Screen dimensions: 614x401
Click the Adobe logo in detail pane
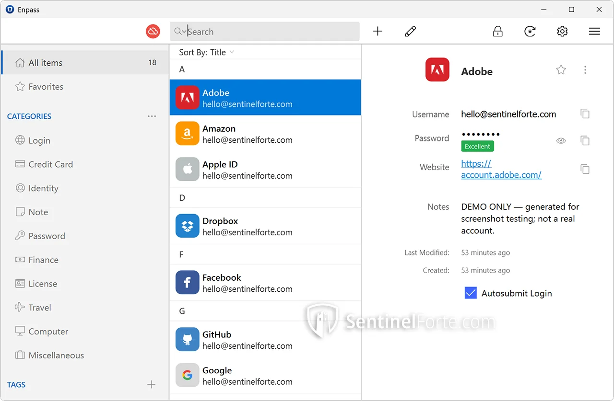[x=437, y=70]
